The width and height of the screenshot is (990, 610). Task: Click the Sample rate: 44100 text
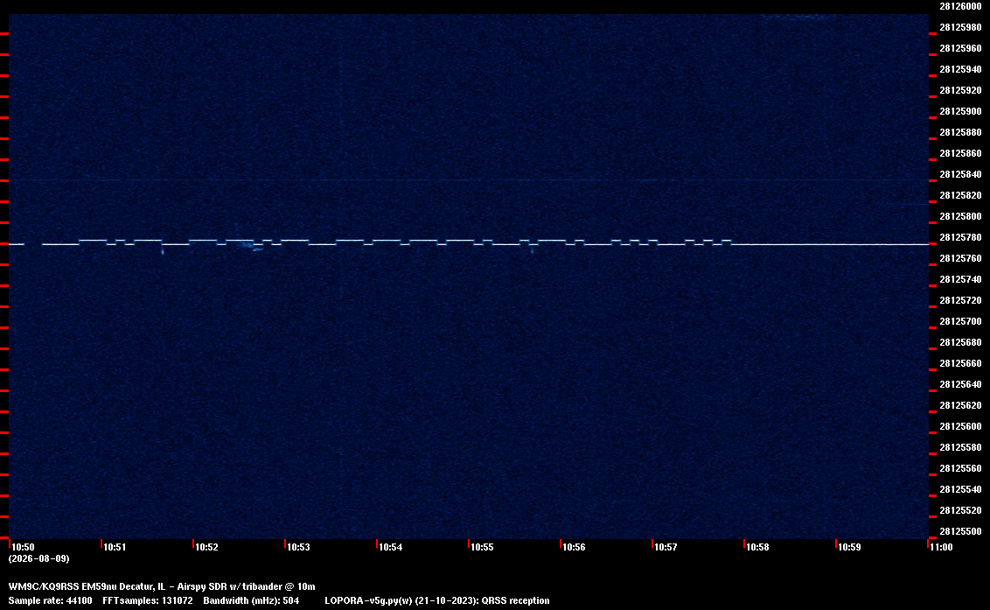[x=50, y=600]
